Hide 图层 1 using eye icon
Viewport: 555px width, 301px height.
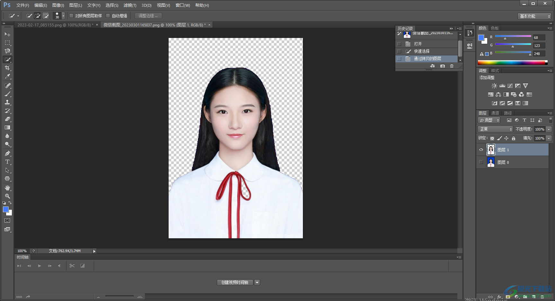coord(481,150)
